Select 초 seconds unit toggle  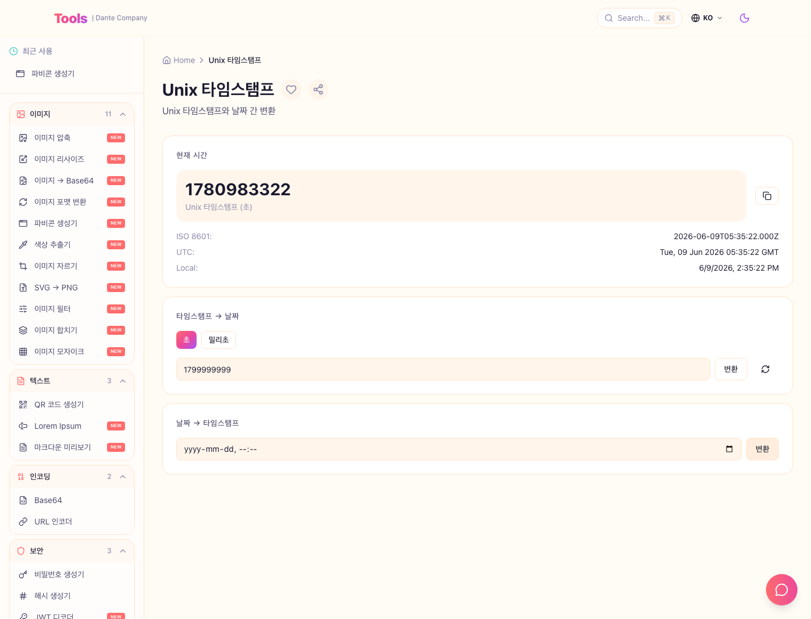(186, 340)
